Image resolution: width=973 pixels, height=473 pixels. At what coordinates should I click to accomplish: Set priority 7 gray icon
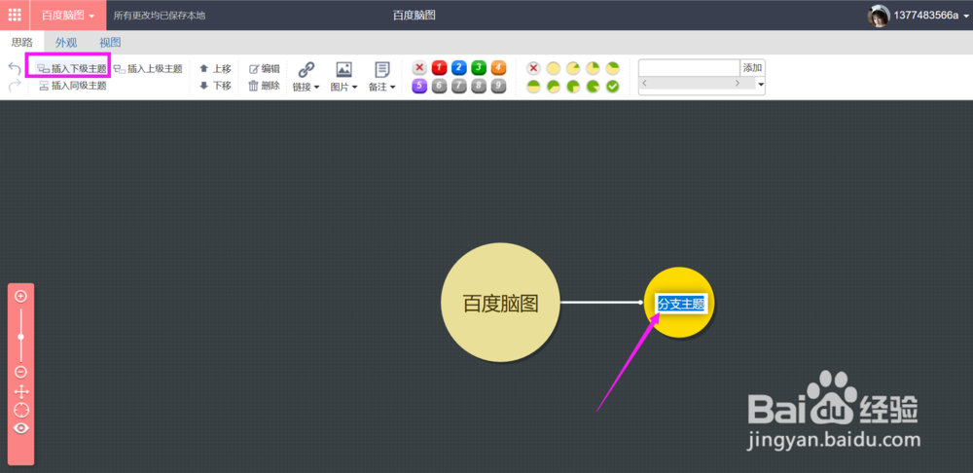coord(459,87)
